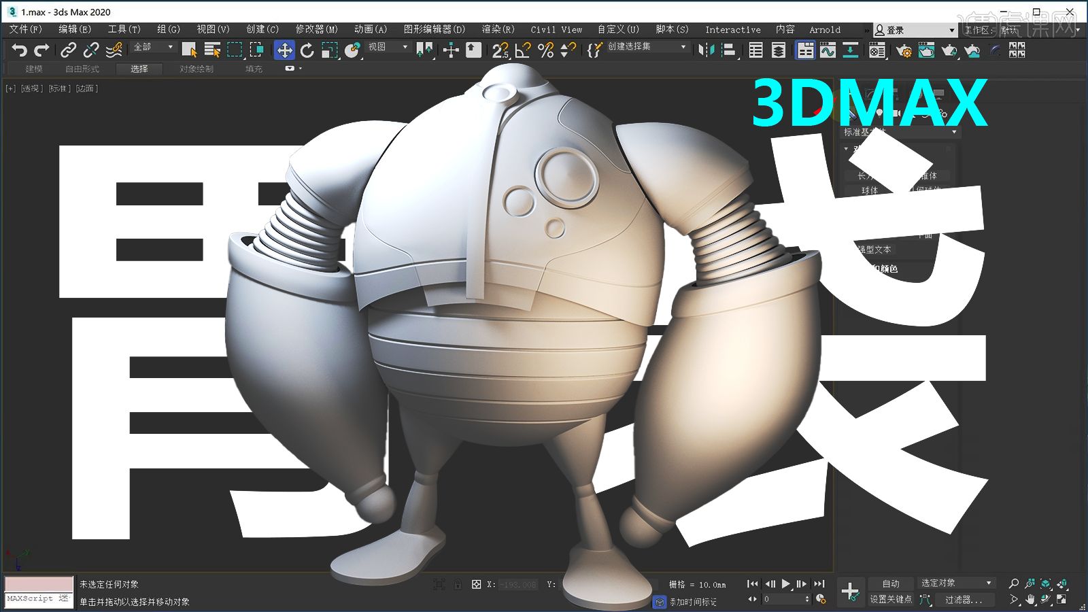Click the Render Production teapot icon

[x=947, y=50]
